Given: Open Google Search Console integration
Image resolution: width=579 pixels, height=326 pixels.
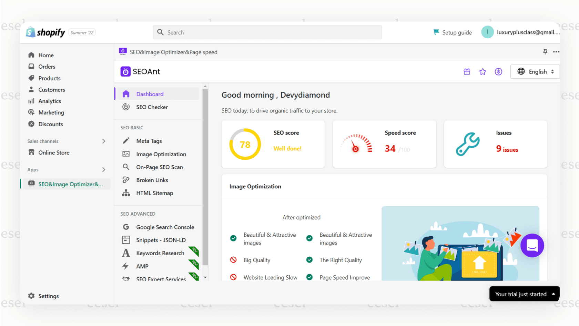Looking at the screenshot, I should point(165,227).
